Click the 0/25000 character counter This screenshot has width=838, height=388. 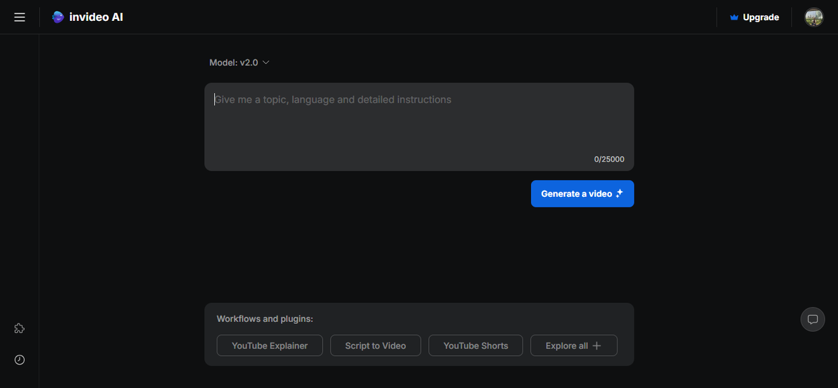[x=609, y=159]
